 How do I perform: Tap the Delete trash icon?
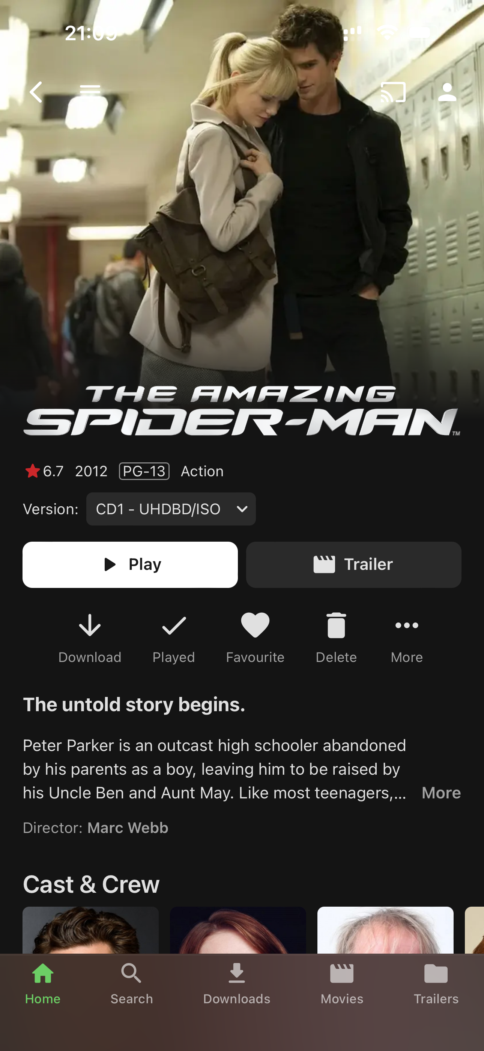coord(336,625)
